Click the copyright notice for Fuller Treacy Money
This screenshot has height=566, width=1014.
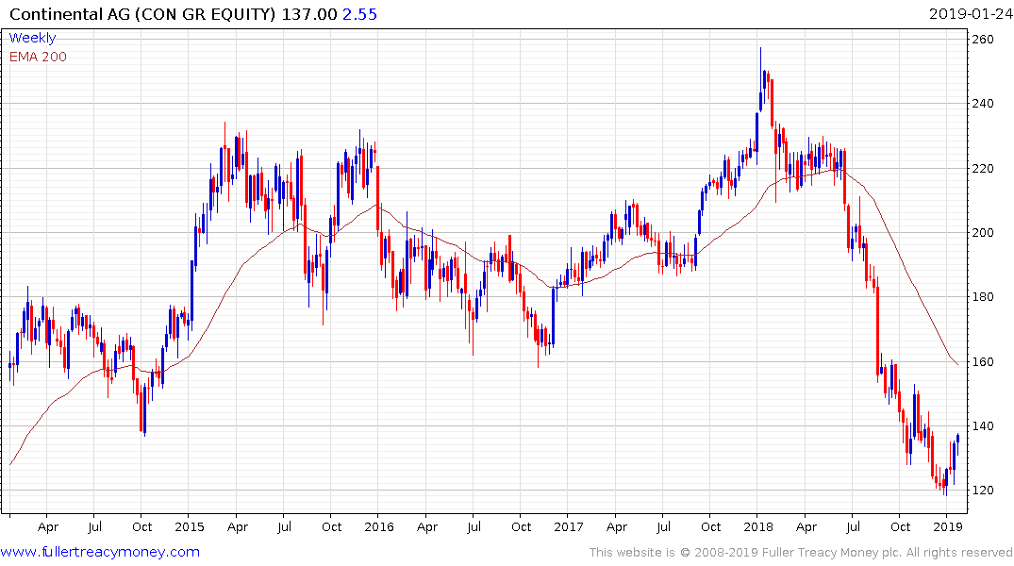click(x=801, y=553)
